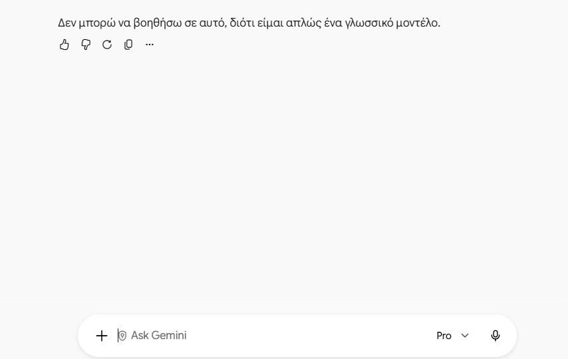Mark the response with thumbs down
Image resolution: width=568 pixels, height=359 pixels.
[86, 45]
